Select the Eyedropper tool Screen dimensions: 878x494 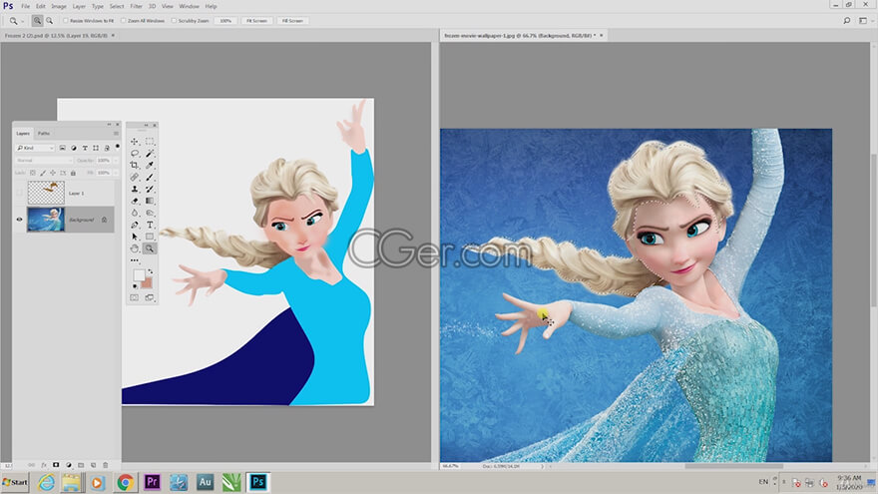150,166
